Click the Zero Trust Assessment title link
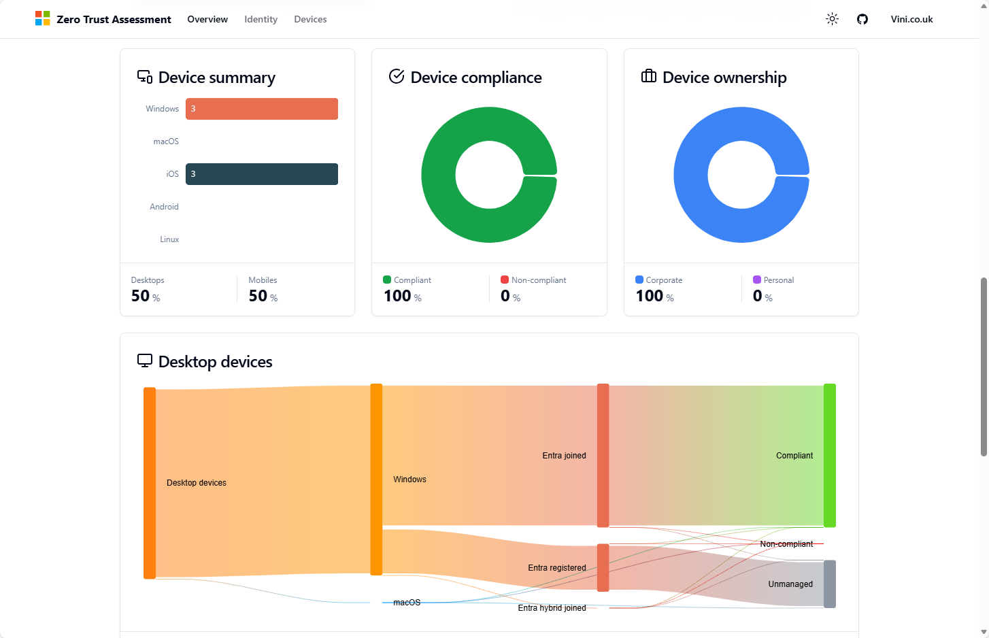The height and width of the screenshot is (638, 989). tap(114, 19)
